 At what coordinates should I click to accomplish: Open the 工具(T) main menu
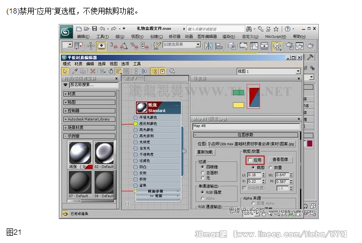click(x=102, y=36)
